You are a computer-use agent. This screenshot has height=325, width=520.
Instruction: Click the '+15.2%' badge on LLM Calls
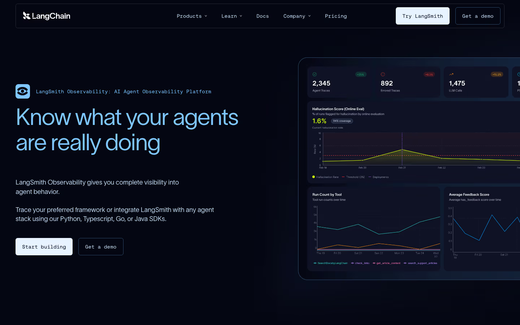[x=497, y=74]
